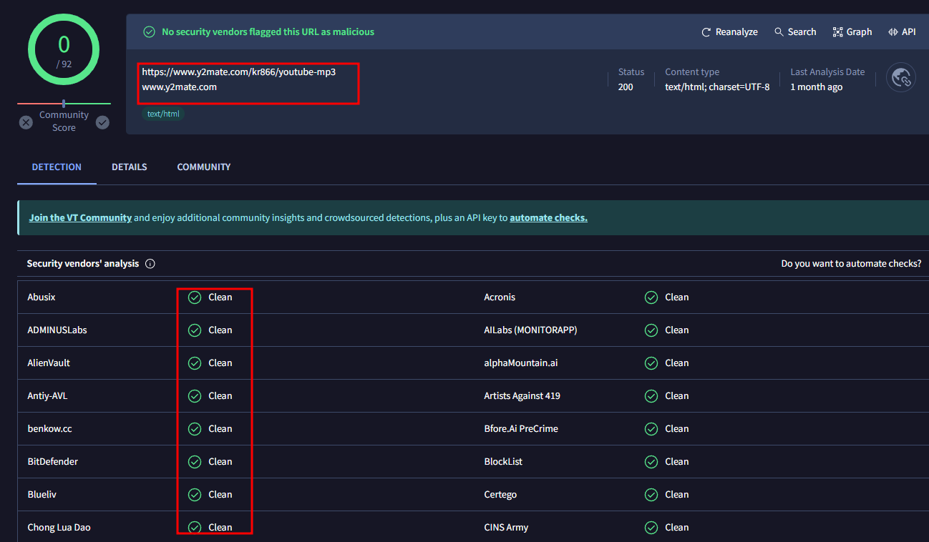Viewport: 929px width, 542px height.
Task: Click the CINS Army vendor name
Action: tap(506, 527)
